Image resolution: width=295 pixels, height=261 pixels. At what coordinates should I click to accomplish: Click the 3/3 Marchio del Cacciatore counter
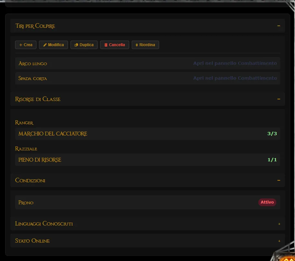pos(272,134)
